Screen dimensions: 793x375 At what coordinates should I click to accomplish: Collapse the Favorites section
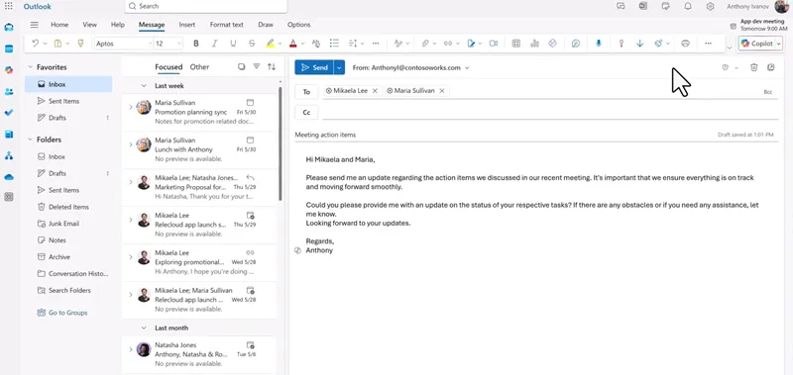[x=30, y=67]
